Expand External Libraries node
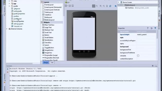162x91 pixels. (x=7, y=29)
